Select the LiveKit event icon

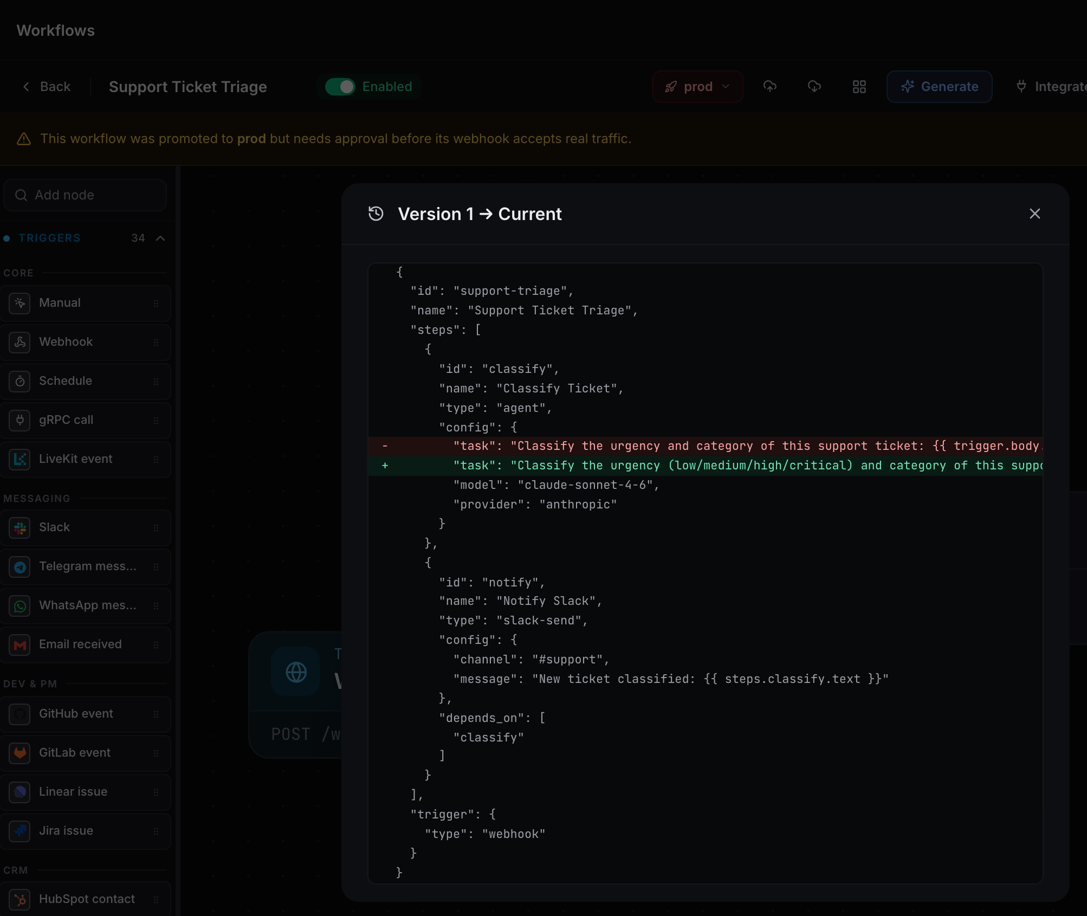tap(20, 459)
